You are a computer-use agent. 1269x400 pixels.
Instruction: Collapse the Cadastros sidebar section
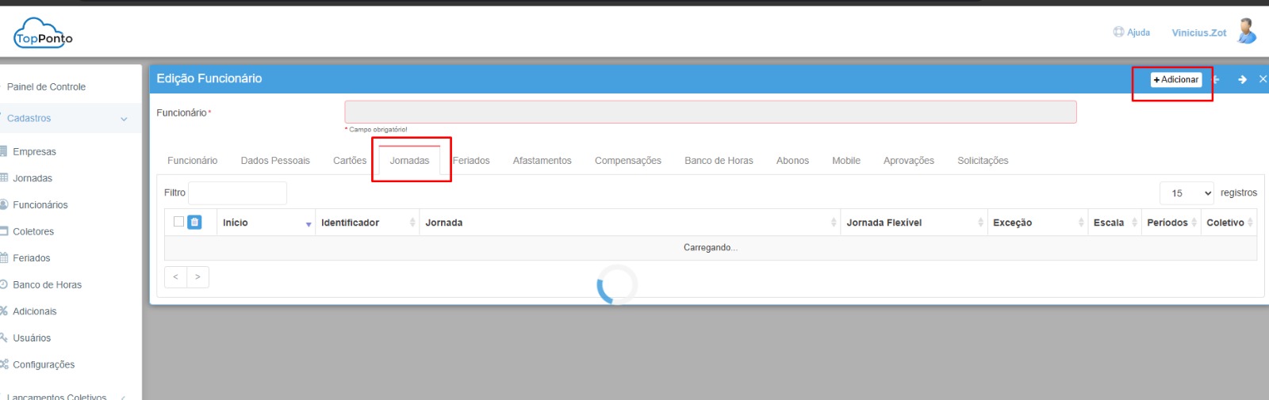pos(124,119)
